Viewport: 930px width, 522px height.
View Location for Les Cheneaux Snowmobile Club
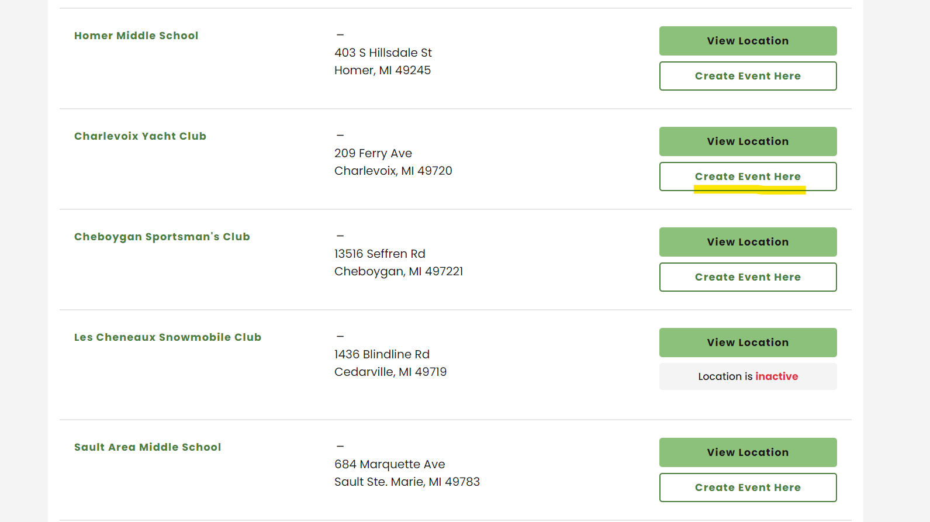748,343
